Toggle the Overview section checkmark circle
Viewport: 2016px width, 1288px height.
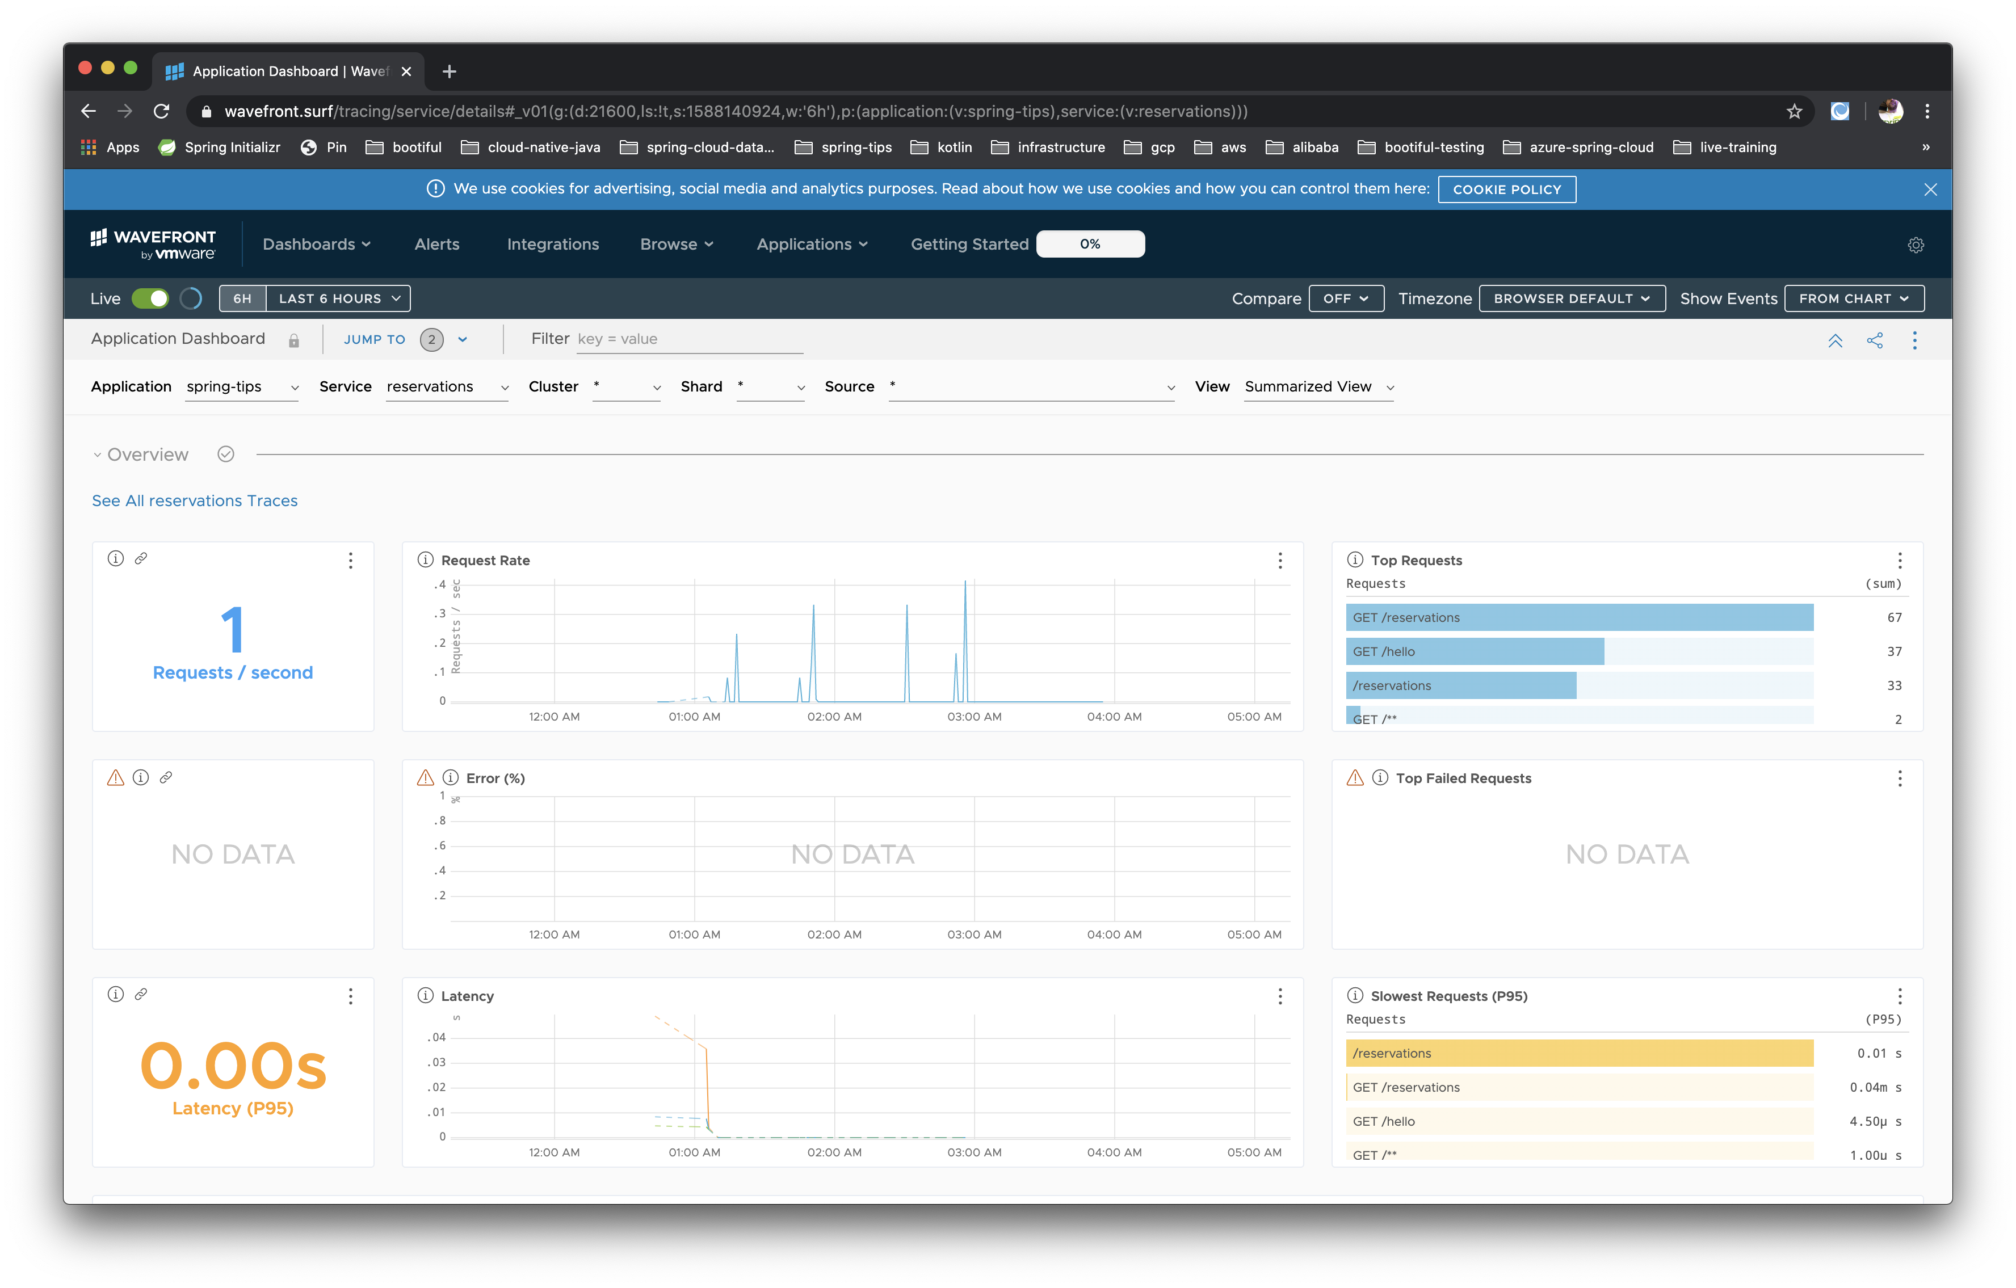click(225, 454)
